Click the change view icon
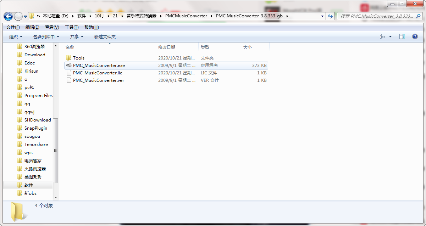This screenshot has width=426, height=226. [383, 36]
